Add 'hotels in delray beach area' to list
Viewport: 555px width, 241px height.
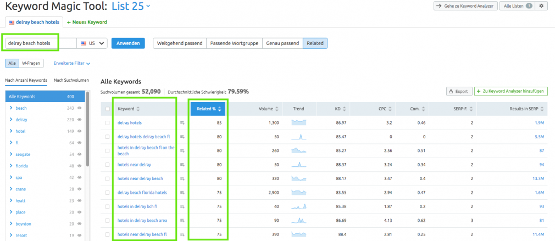[x=182, y=221]
